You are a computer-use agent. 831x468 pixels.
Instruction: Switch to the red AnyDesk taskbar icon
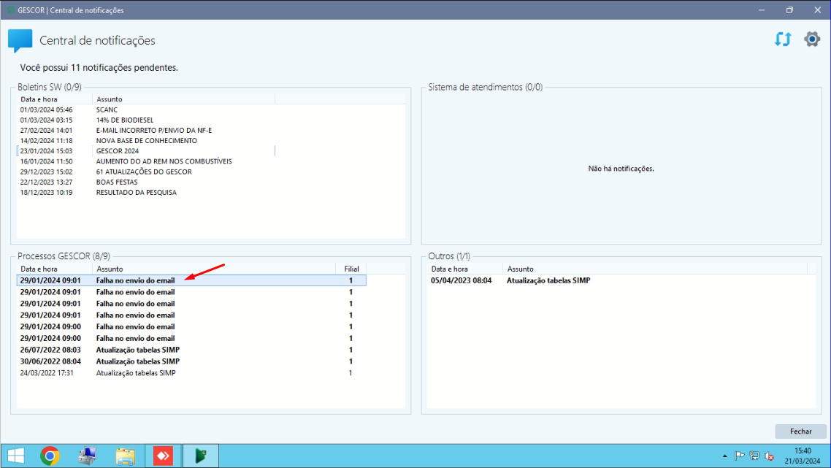[164, 456]
